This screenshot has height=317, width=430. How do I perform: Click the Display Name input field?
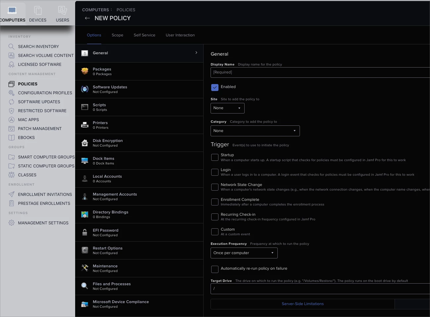320,72
